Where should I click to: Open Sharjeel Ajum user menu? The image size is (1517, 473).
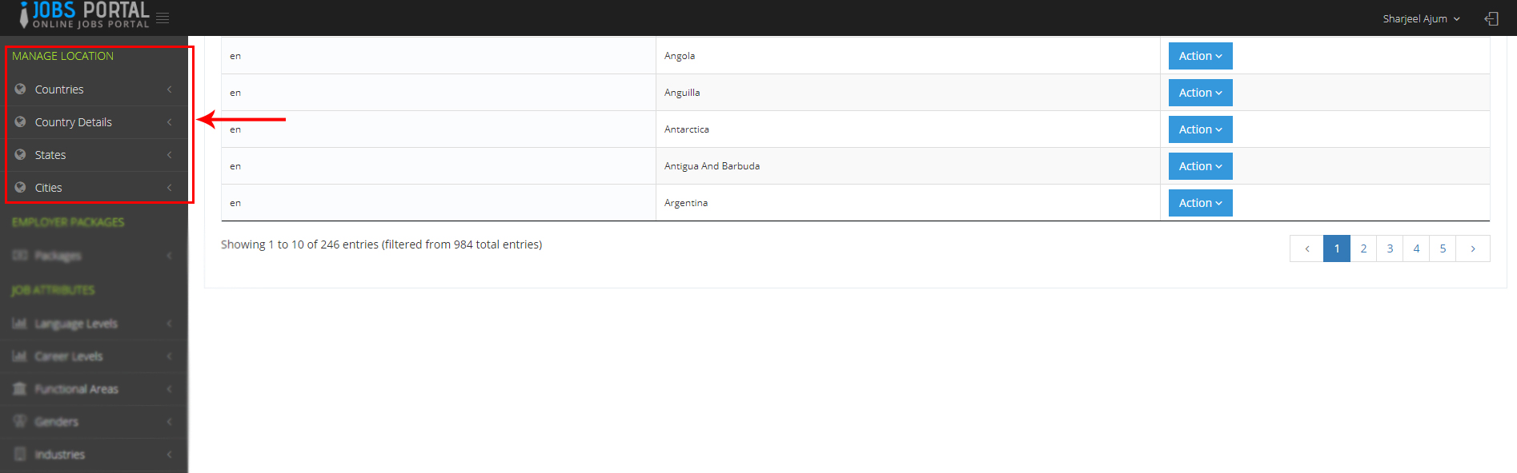(x=1420, y=18)
